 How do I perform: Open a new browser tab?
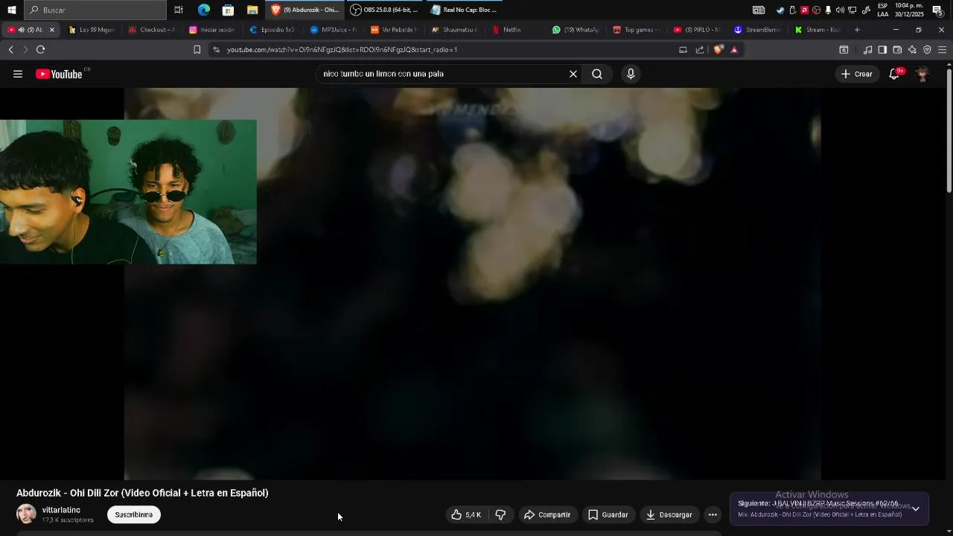click(x=857, y=30)
